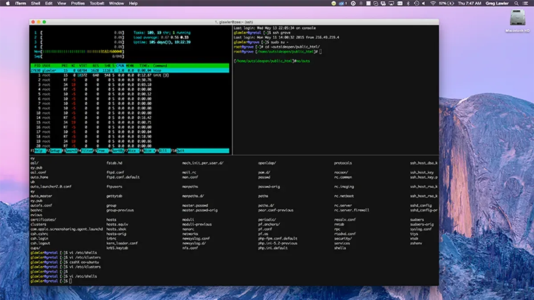Click 'fstab.hd' in the file listing
This screenshot has width=534, height=300.
pos(114,163)
